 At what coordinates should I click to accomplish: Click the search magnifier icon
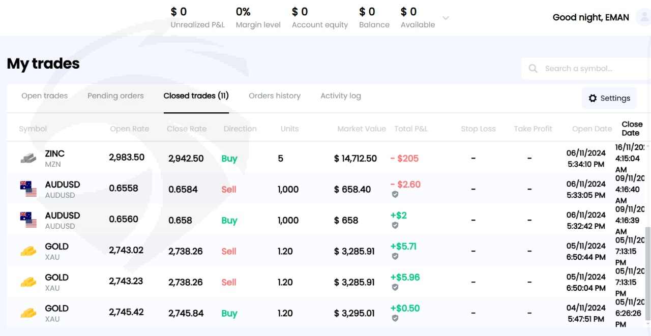pyautogui.click(x=533, y=69)
